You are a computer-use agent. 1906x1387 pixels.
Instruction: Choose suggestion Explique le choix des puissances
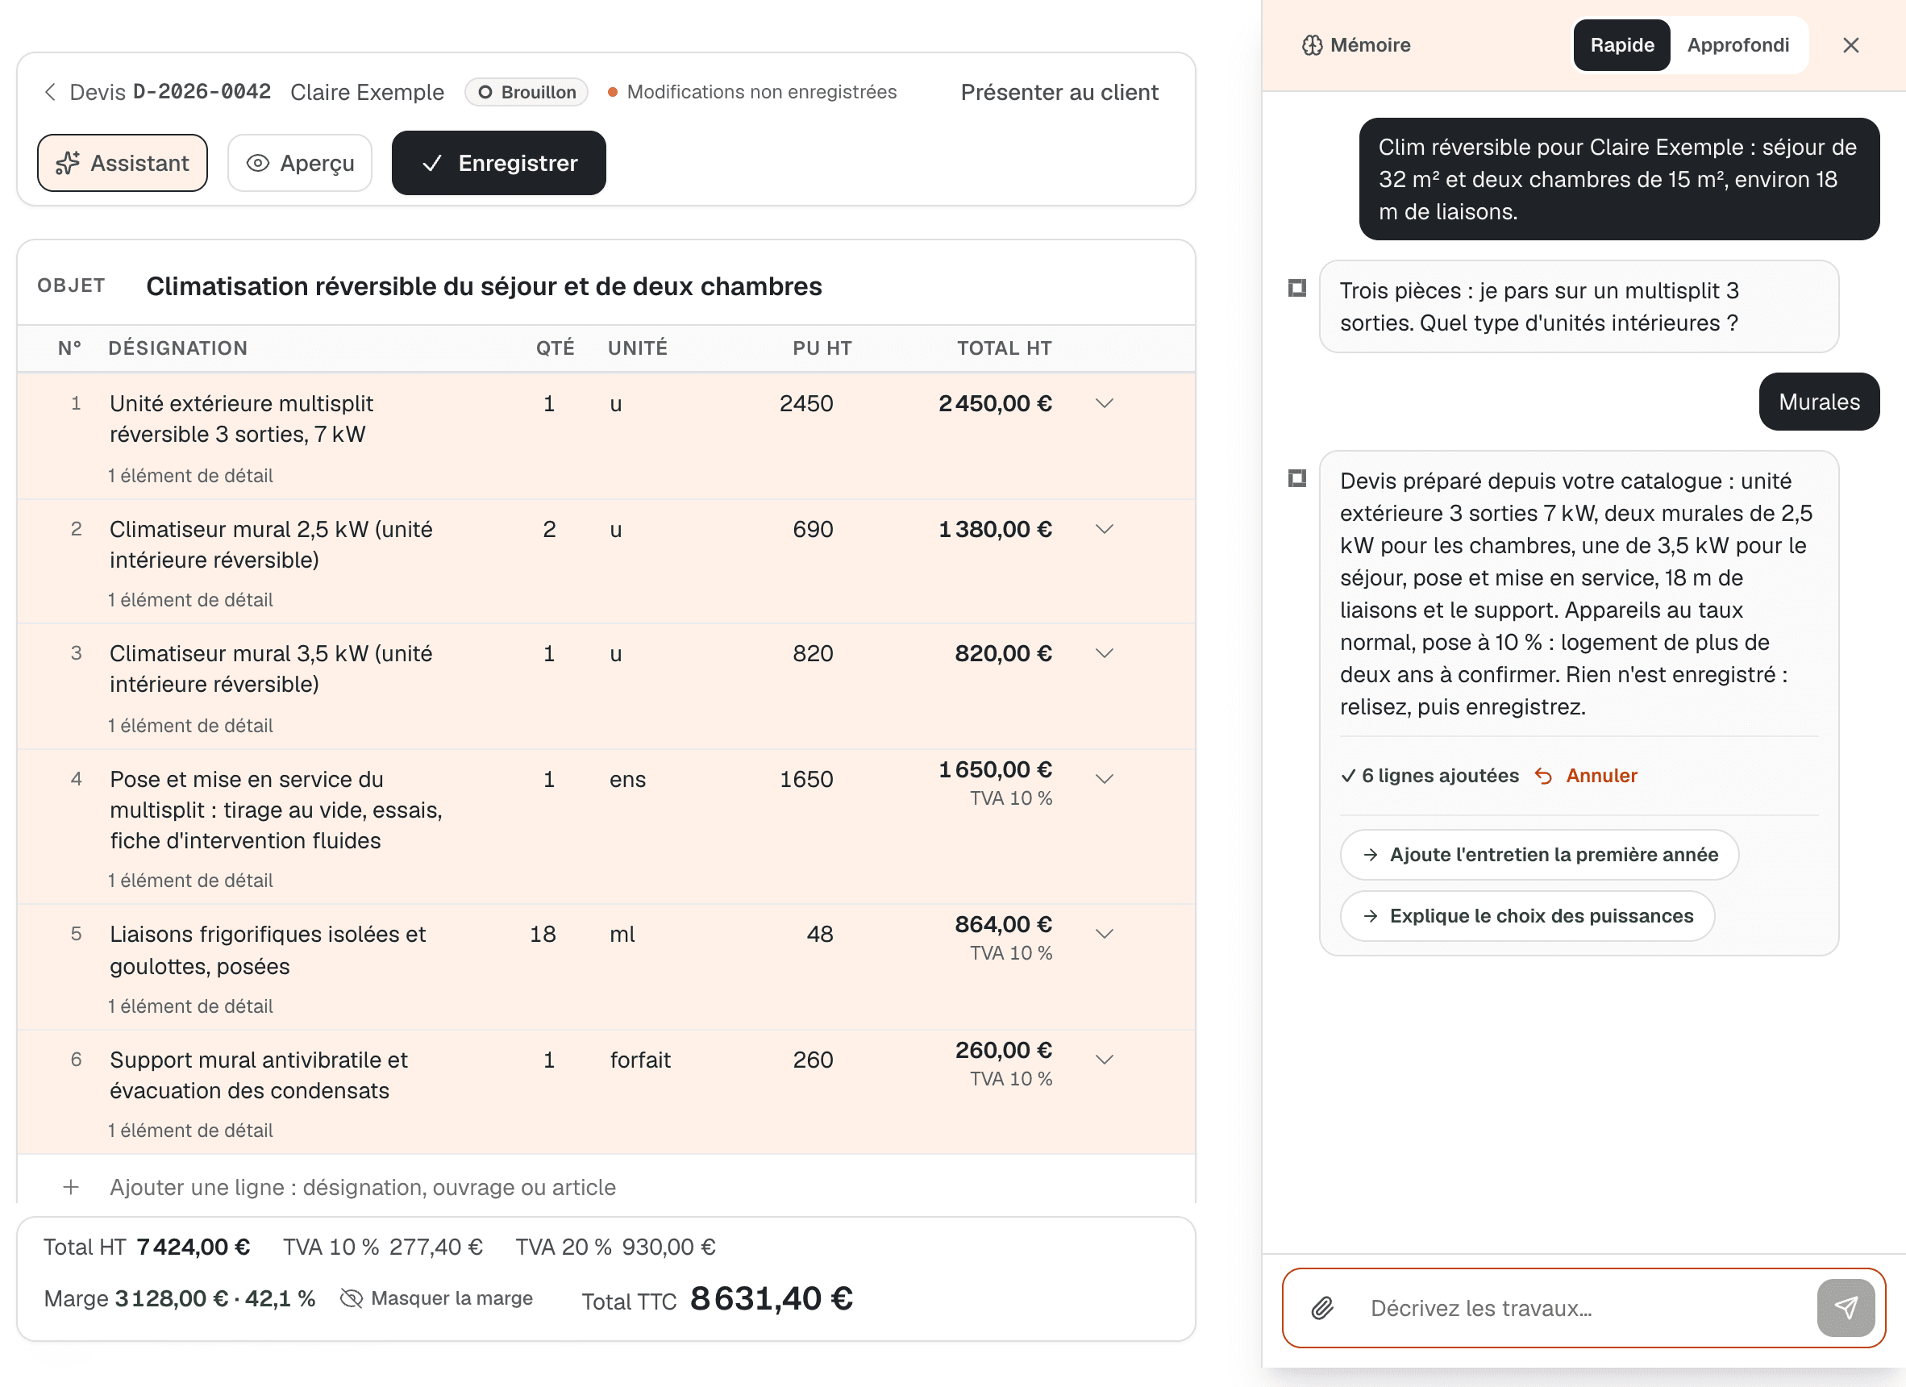[1527, 916]
